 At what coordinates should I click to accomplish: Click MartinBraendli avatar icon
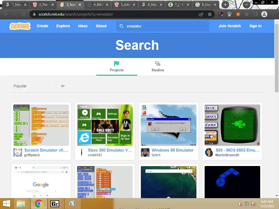tap(209, 152)
